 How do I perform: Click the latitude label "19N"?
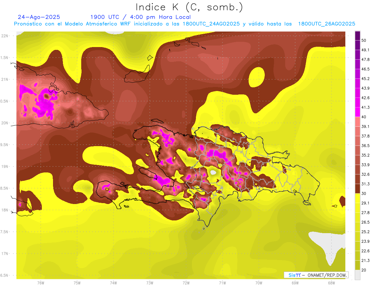[5, 166]
